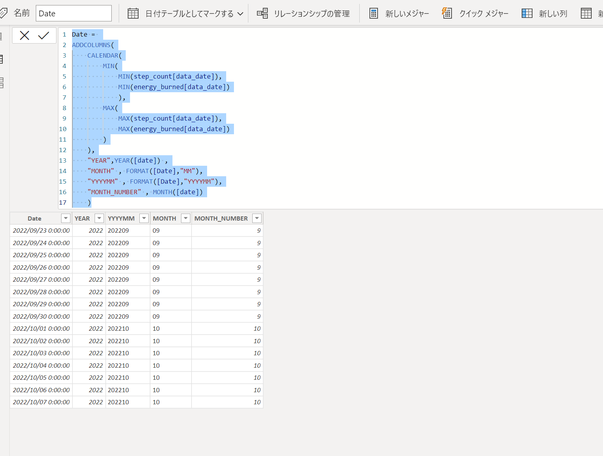
Task: Click cell 2022/09/30 0:00:00
Action: [x=41, y=316]
